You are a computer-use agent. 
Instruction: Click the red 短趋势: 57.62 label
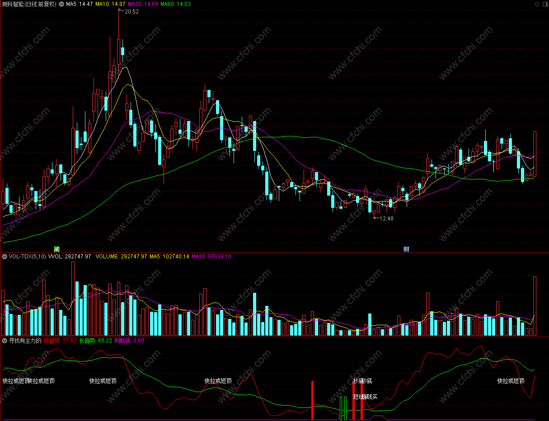[61, 341]
